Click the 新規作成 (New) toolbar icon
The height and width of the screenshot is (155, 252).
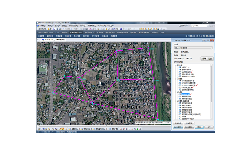[43, 29]
